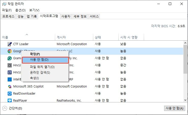Click the Microsoft 365 Copilot icon
This screenshot has height=115, width=188.
[10, 87]
